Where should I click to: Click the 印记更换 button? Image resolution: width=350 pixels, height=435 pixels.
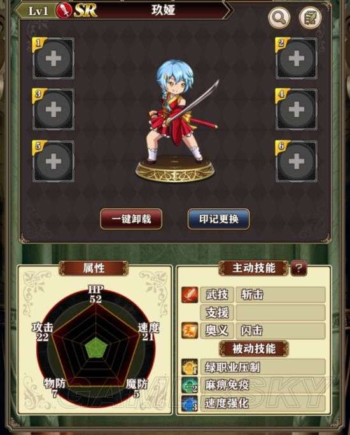[219, 219]
